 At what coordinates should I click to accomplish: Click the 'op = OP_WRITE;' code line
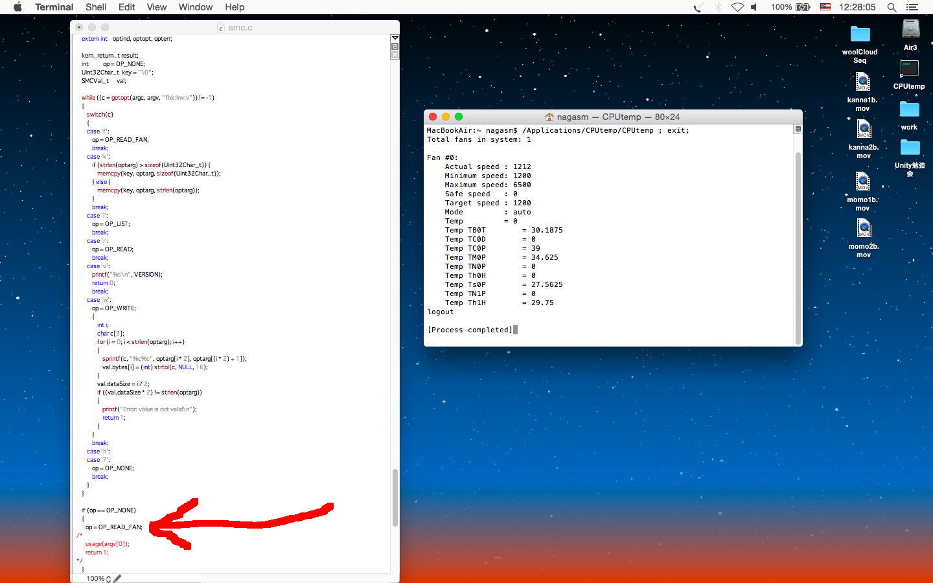tap(114, 308)
